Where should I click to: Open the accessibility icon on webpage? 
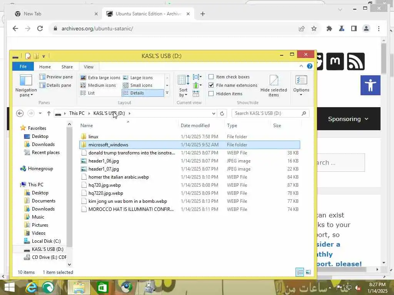371,85
